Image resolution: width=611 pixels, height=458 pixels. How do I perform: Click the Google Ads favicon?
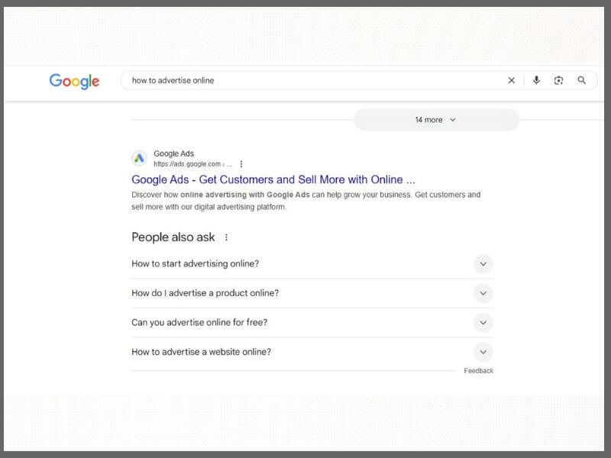click(139, 159)
